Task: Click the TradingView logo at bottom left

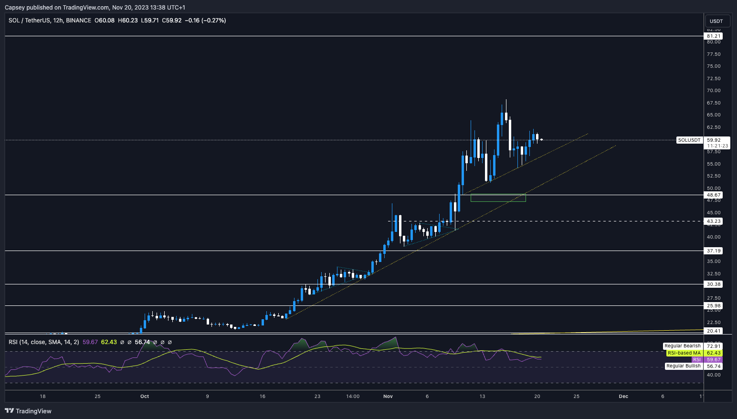Action: [28, 411]
